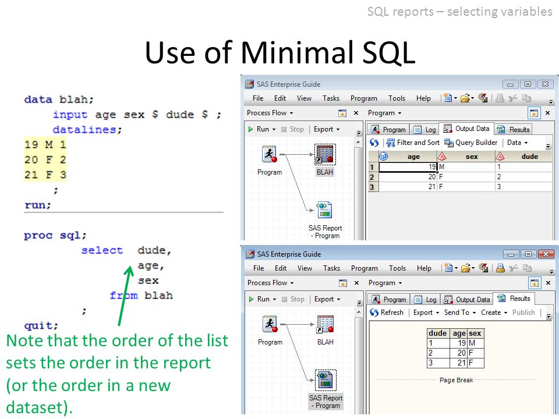Image resolution: width=559 pixels, height=419 pixels.
Task: Click New item icon in upper window toolbar
Action: (448, 98)
